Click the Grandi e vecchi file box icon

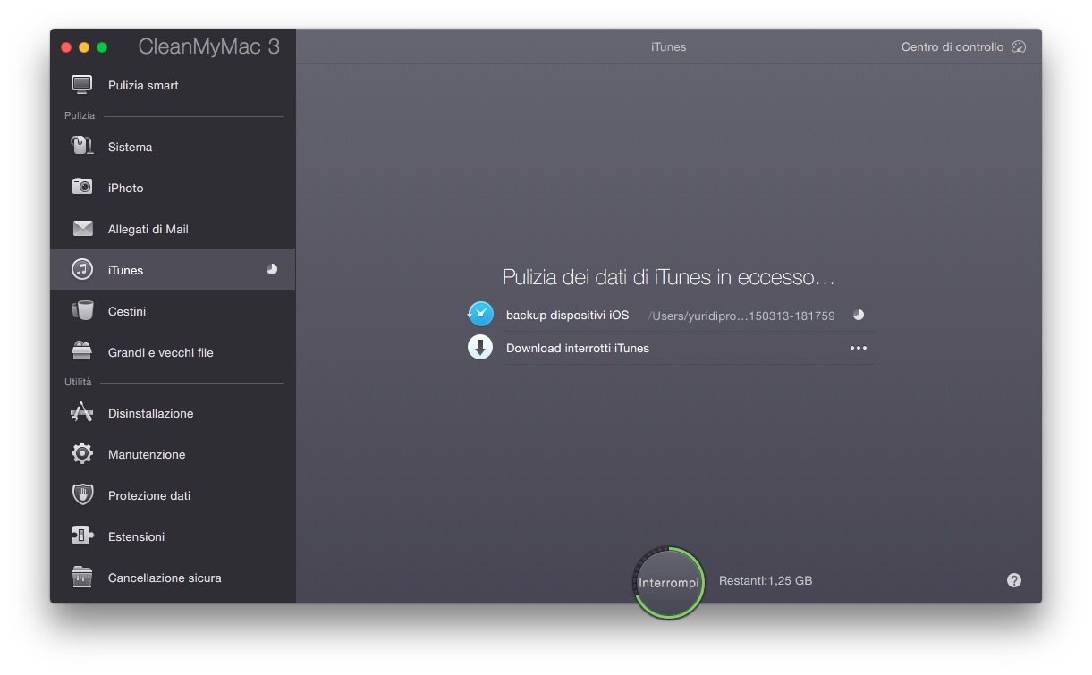pyautogui.click(x=82, y=351)
